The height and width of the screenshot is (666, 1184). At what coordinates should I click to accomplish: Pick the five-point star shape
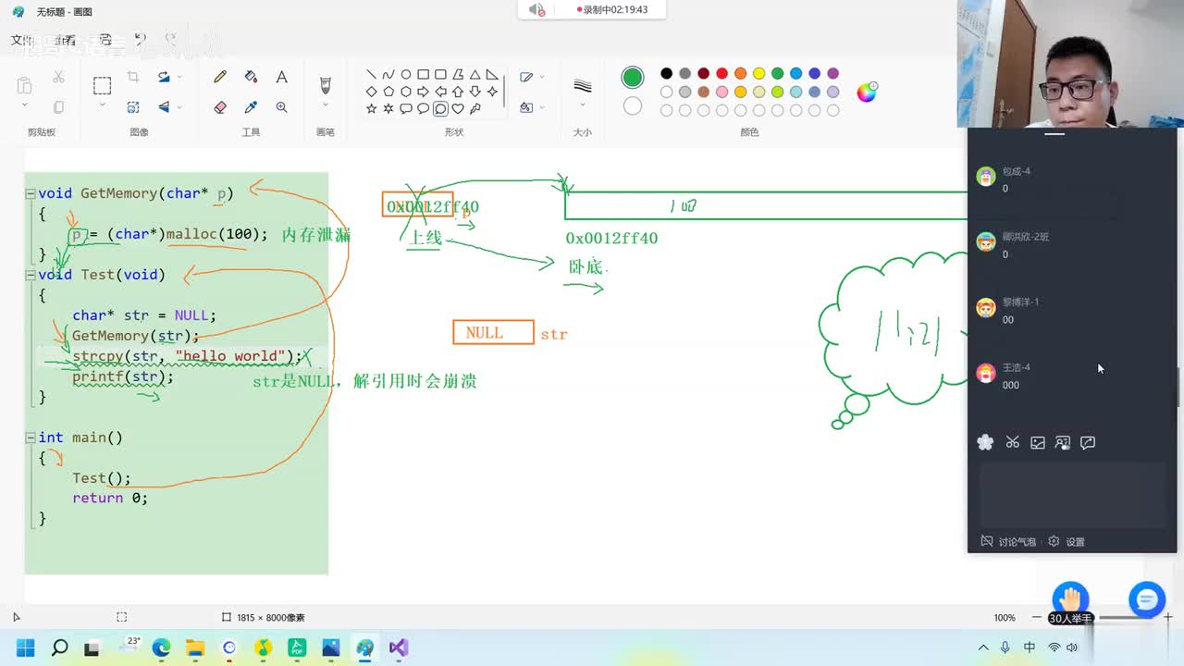tap(371, 108)
